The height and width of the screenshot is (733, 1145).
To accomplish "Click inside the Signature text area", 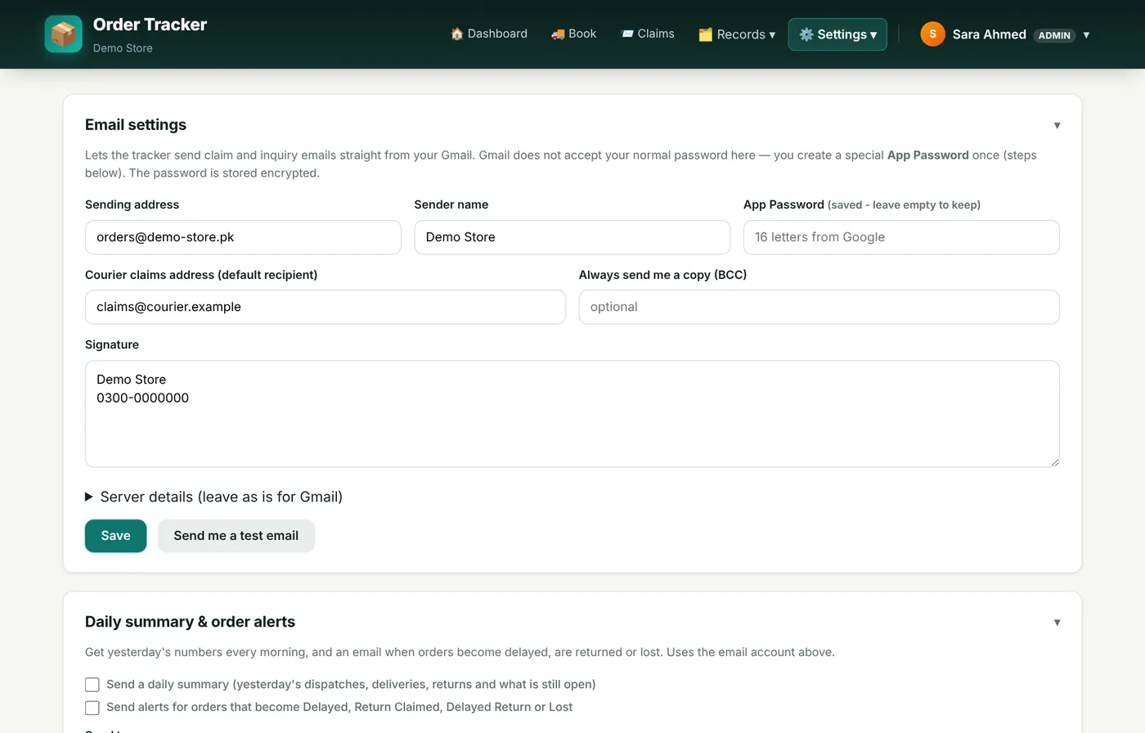I will (x=572, y=414).
